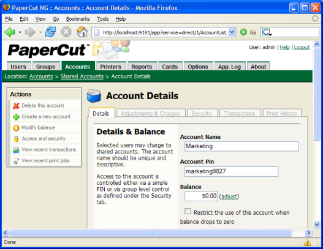323x249 pixels.
Task: Open the Edit menu
Action: pyautogui.click(x=24, y=19)
